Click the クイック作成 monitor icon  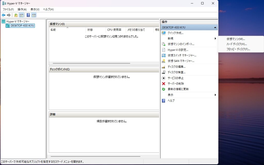coord(163,33)
